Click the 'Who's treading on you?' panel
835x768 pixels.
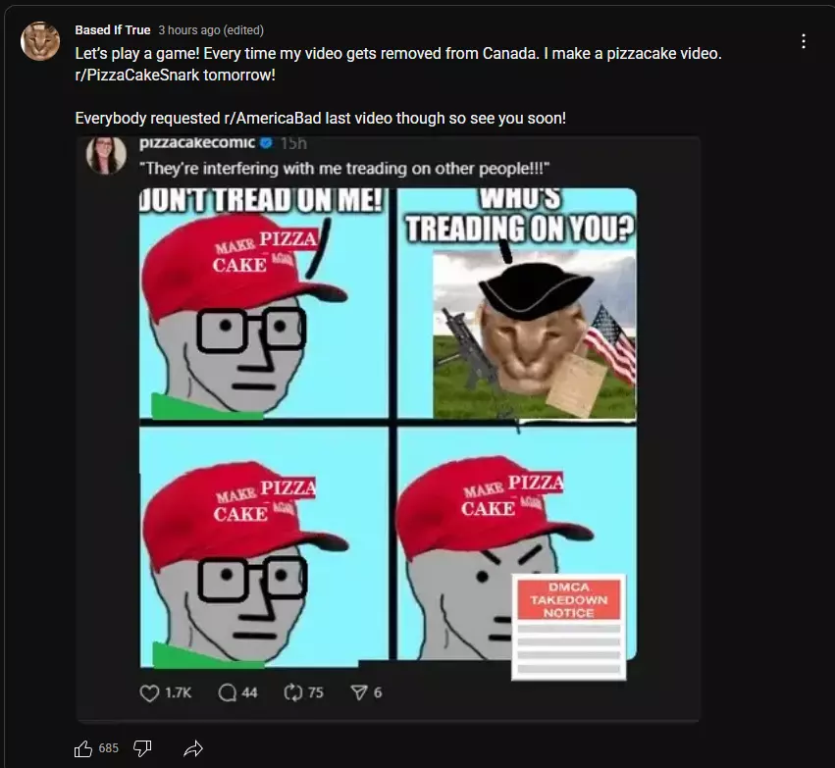coord(516,303)
